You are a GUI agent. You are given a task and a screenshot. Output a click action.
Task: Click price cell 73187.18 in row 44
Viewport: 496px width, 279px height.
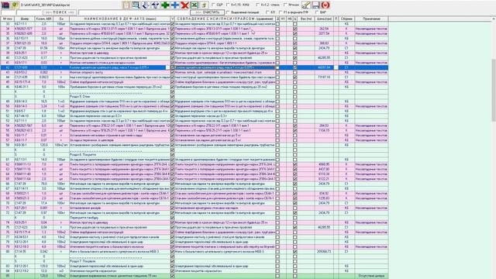click(x=324, y=77)
